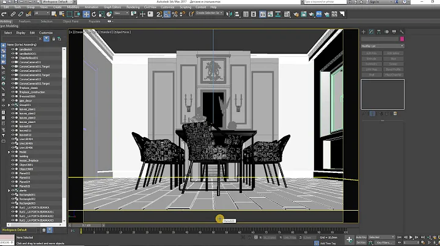Click the Select and Link chain icon
The height and width of the screenshot is (246, 440).
click(13, 14)
